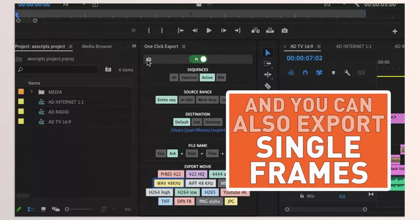The width and height of the screenshot is (420, 220).
Task: Click the One Click Export tab
Action: point(161,46)
